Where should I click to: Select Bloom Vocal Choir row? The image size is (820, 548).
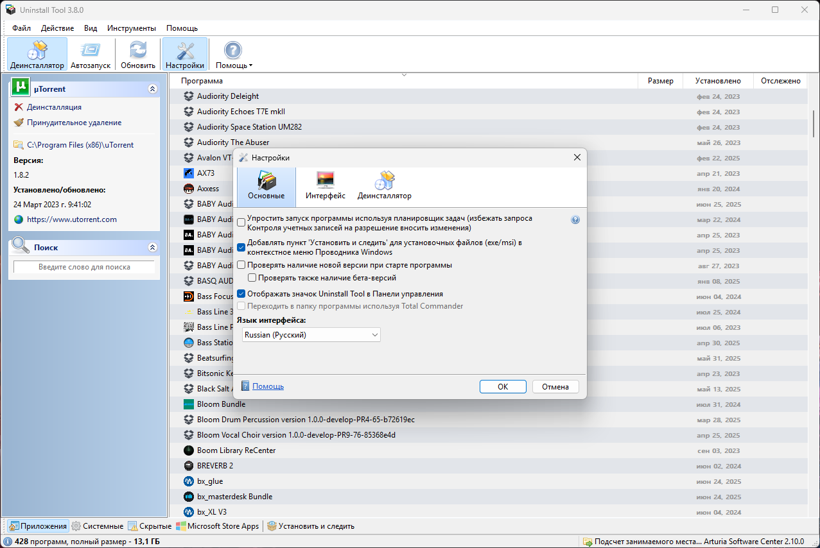tap(488, 435)
